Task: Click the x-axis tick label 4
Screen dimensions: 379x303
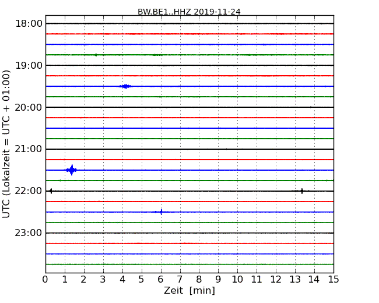Action: click(122, 280)
